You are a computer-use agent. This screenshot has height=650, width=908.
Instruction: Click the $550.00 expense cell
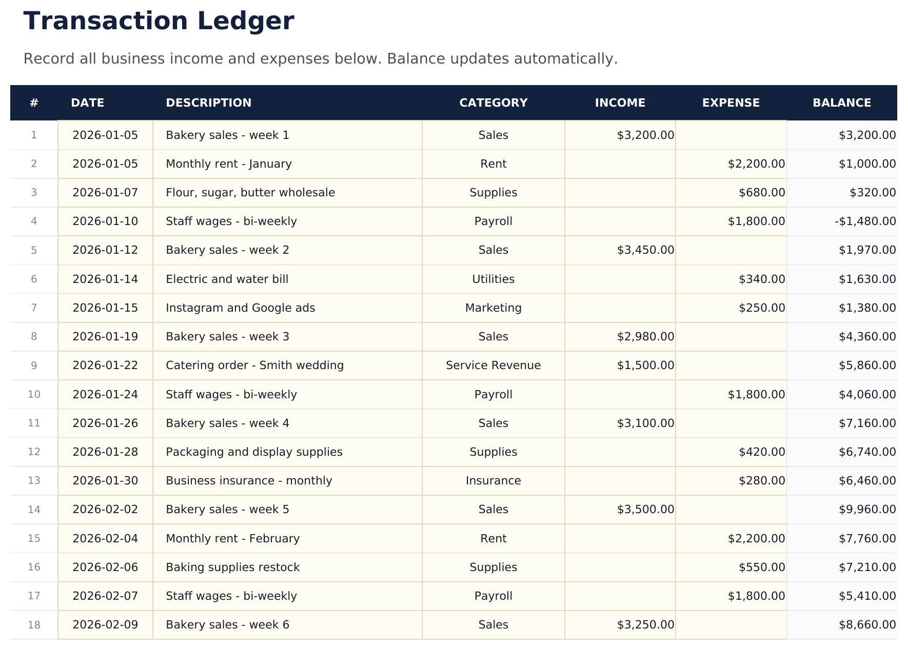pyautogui.click(x=731, y=567)
